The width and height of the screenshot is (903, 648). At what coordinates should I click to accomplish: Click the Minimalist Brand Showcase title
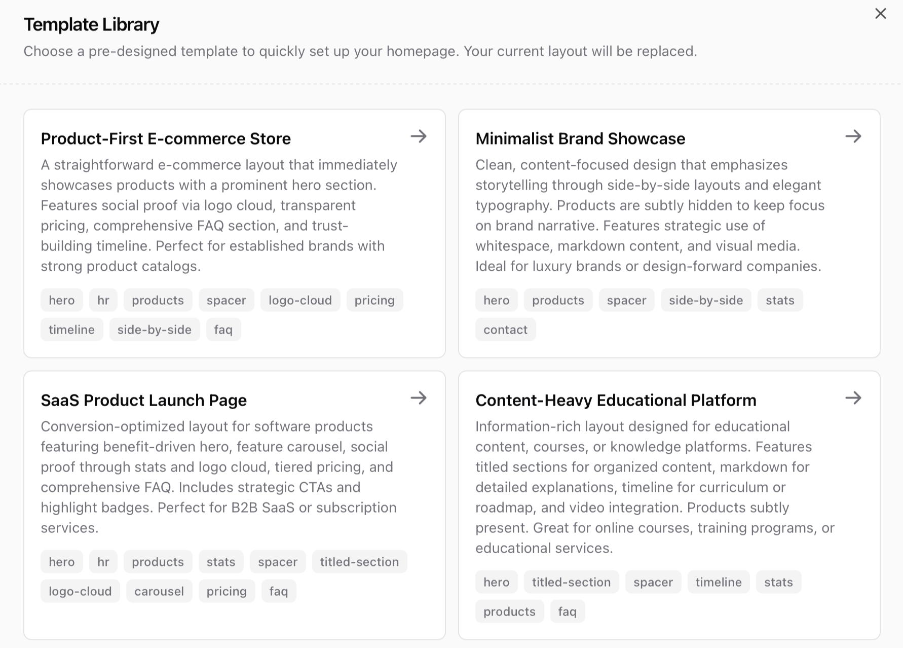click(580, 138)
